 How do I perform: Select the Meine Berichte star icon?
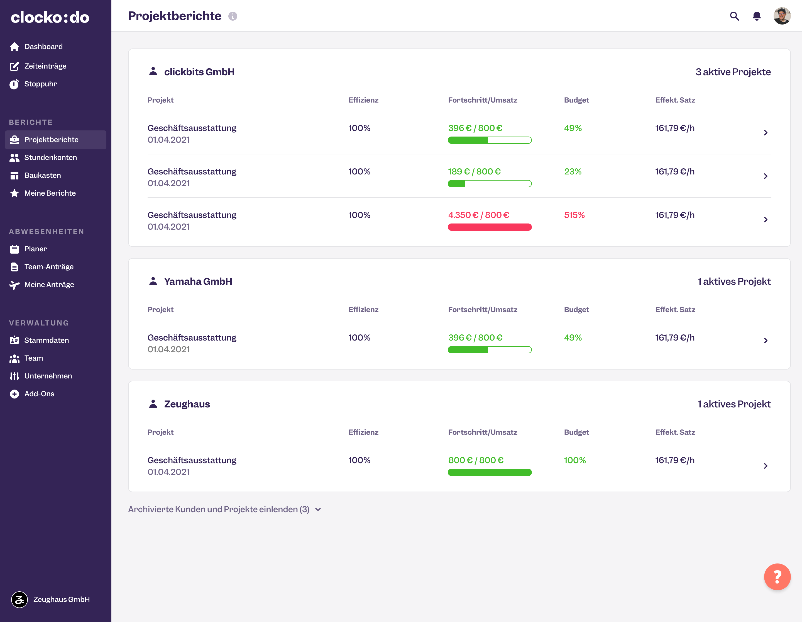tap(14, 193)
